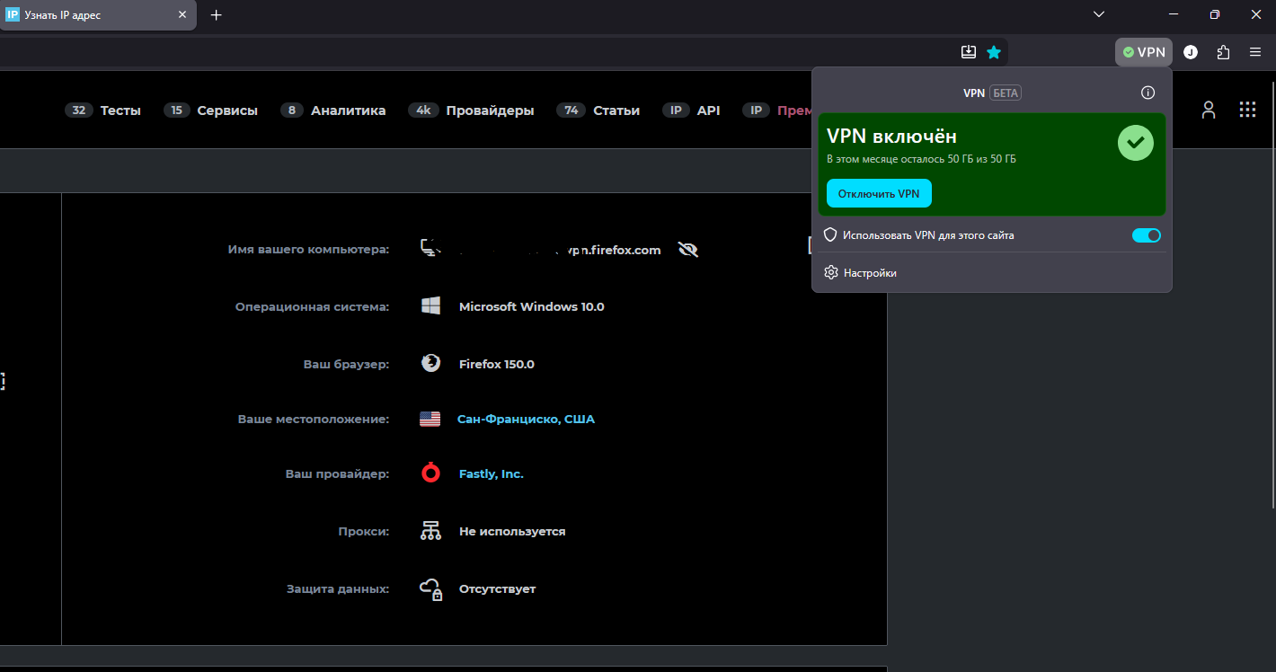Open a new tab with plus button

217,15
